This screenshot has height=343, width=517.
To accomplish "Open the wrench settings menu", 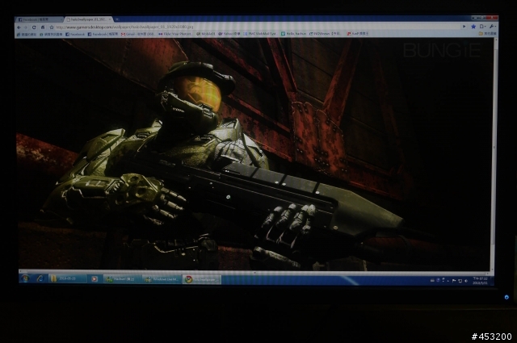I will [492, 27].
